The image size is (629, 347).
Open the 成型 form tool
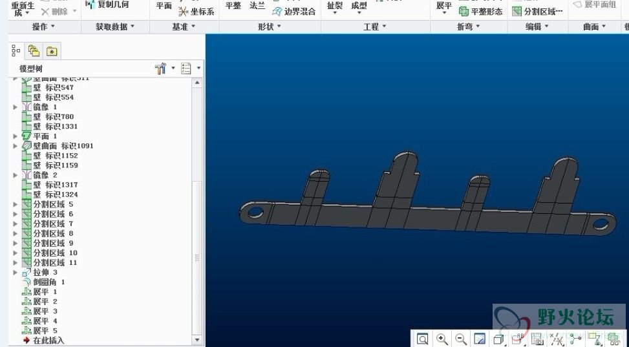coord(359,8)
